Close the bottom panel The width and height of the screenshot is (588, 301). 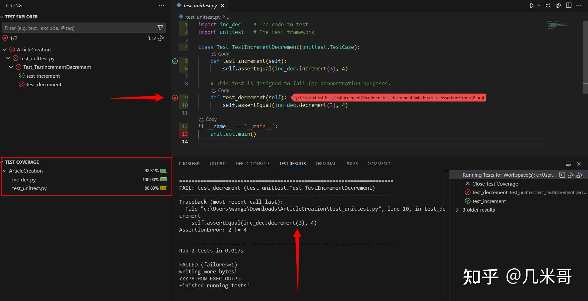[579, 164]
